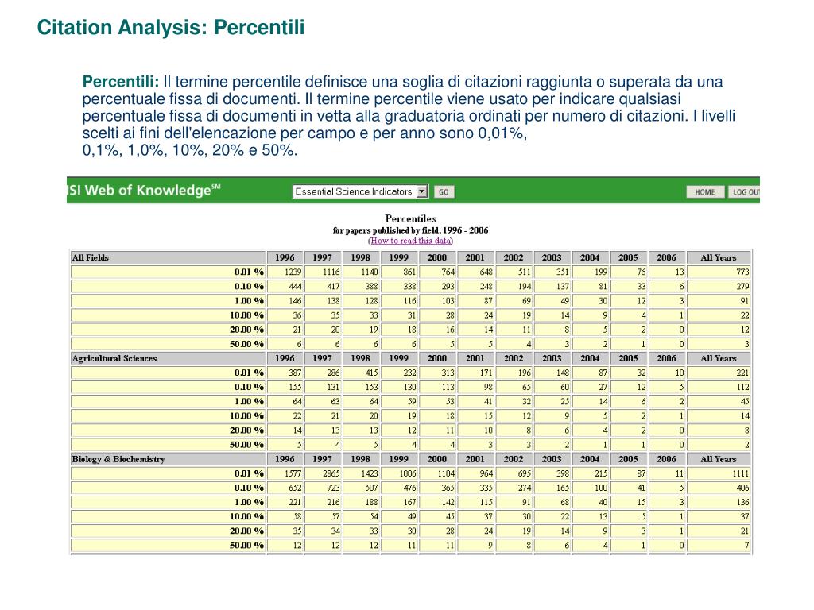Click the ISI Web of Knowledge logo
814x610 pixels.
144,190
